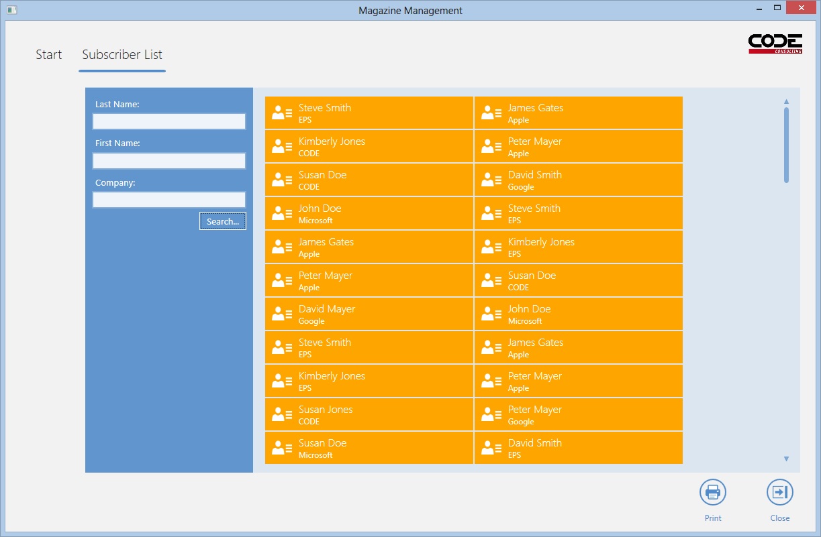Click the contact icon on Susan Jones CODE card

(282, 414)
